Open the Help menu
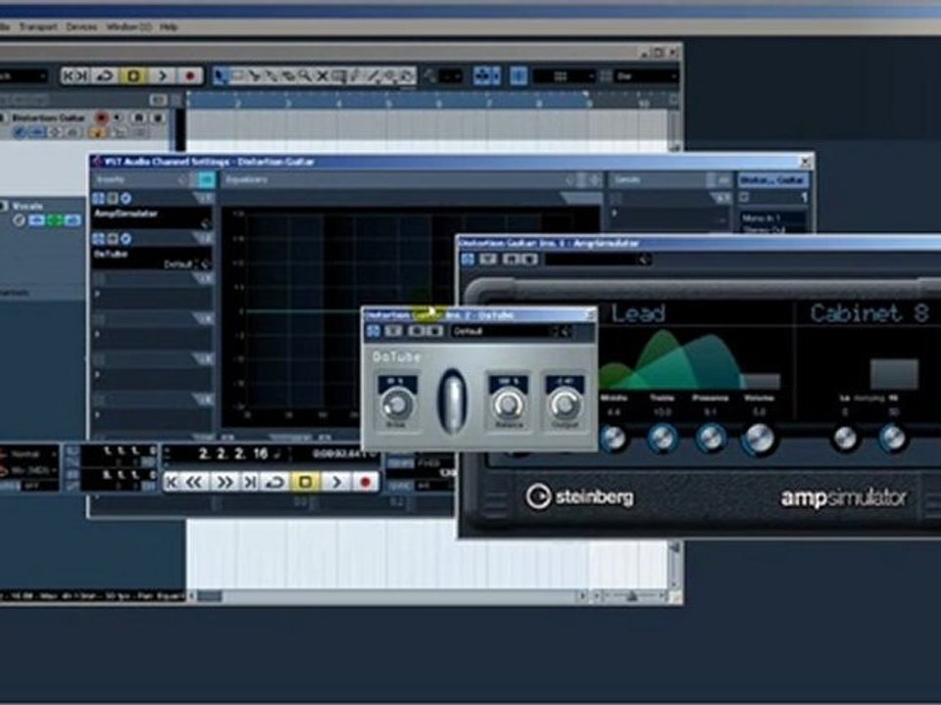Screen dimensions: 941x705 coord(169,27)
